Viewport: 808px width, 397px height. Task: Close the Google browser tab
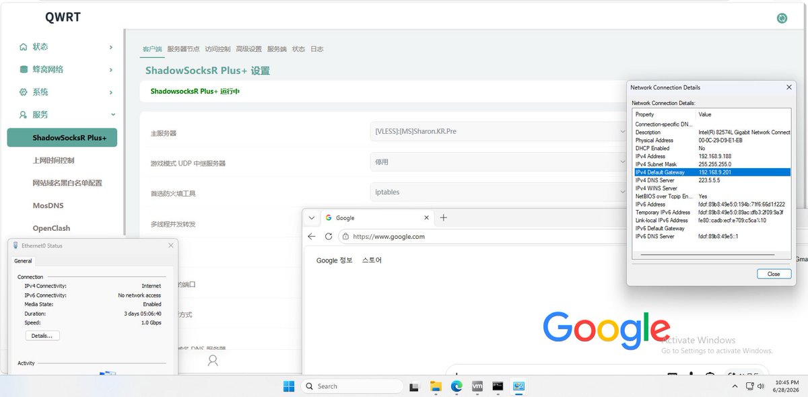[x=426, y=217]
